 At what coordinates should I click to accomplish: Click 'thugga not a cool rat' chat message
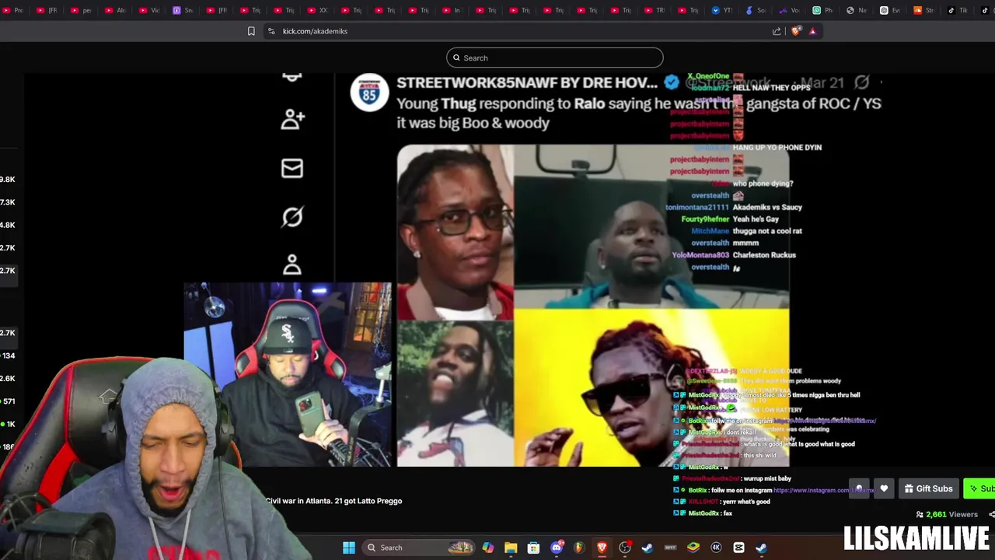[767, 231]
